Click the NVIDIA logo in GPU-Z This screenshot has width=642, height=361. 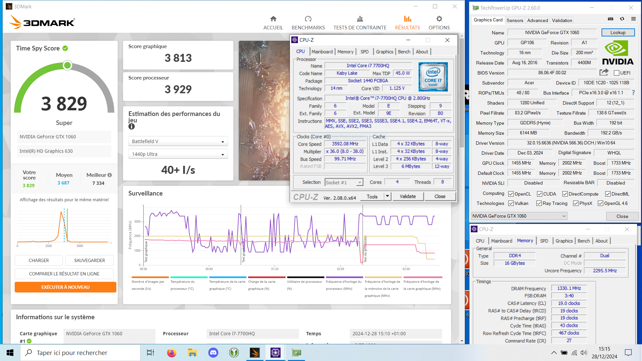point(618,52)
